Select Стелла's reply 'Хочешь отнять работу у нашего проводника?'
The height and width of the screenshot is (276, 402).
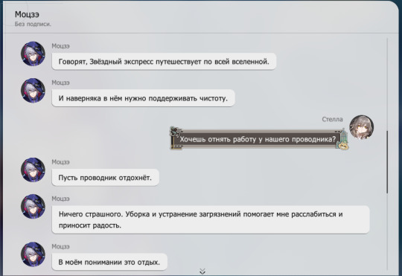[259, 139]
